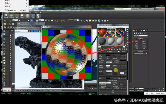Collapse the BRDF rollout header
This screenshot has height=104, width=166.
pos(113,81)
